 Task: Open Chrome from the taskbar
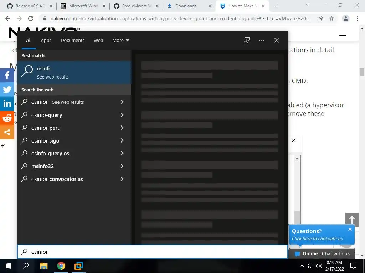point(61,266)
